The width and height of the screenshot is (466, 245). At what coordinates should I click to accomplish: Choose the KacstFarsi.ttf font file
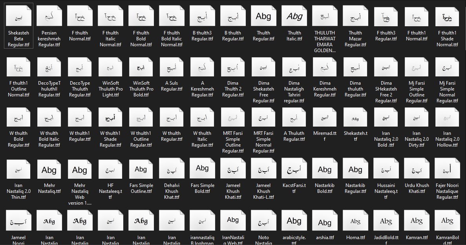294,169
